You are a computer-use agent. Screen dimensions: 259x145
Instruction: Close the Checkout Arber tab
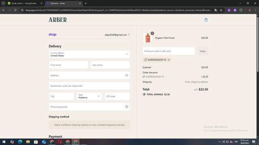click(80, 3)
